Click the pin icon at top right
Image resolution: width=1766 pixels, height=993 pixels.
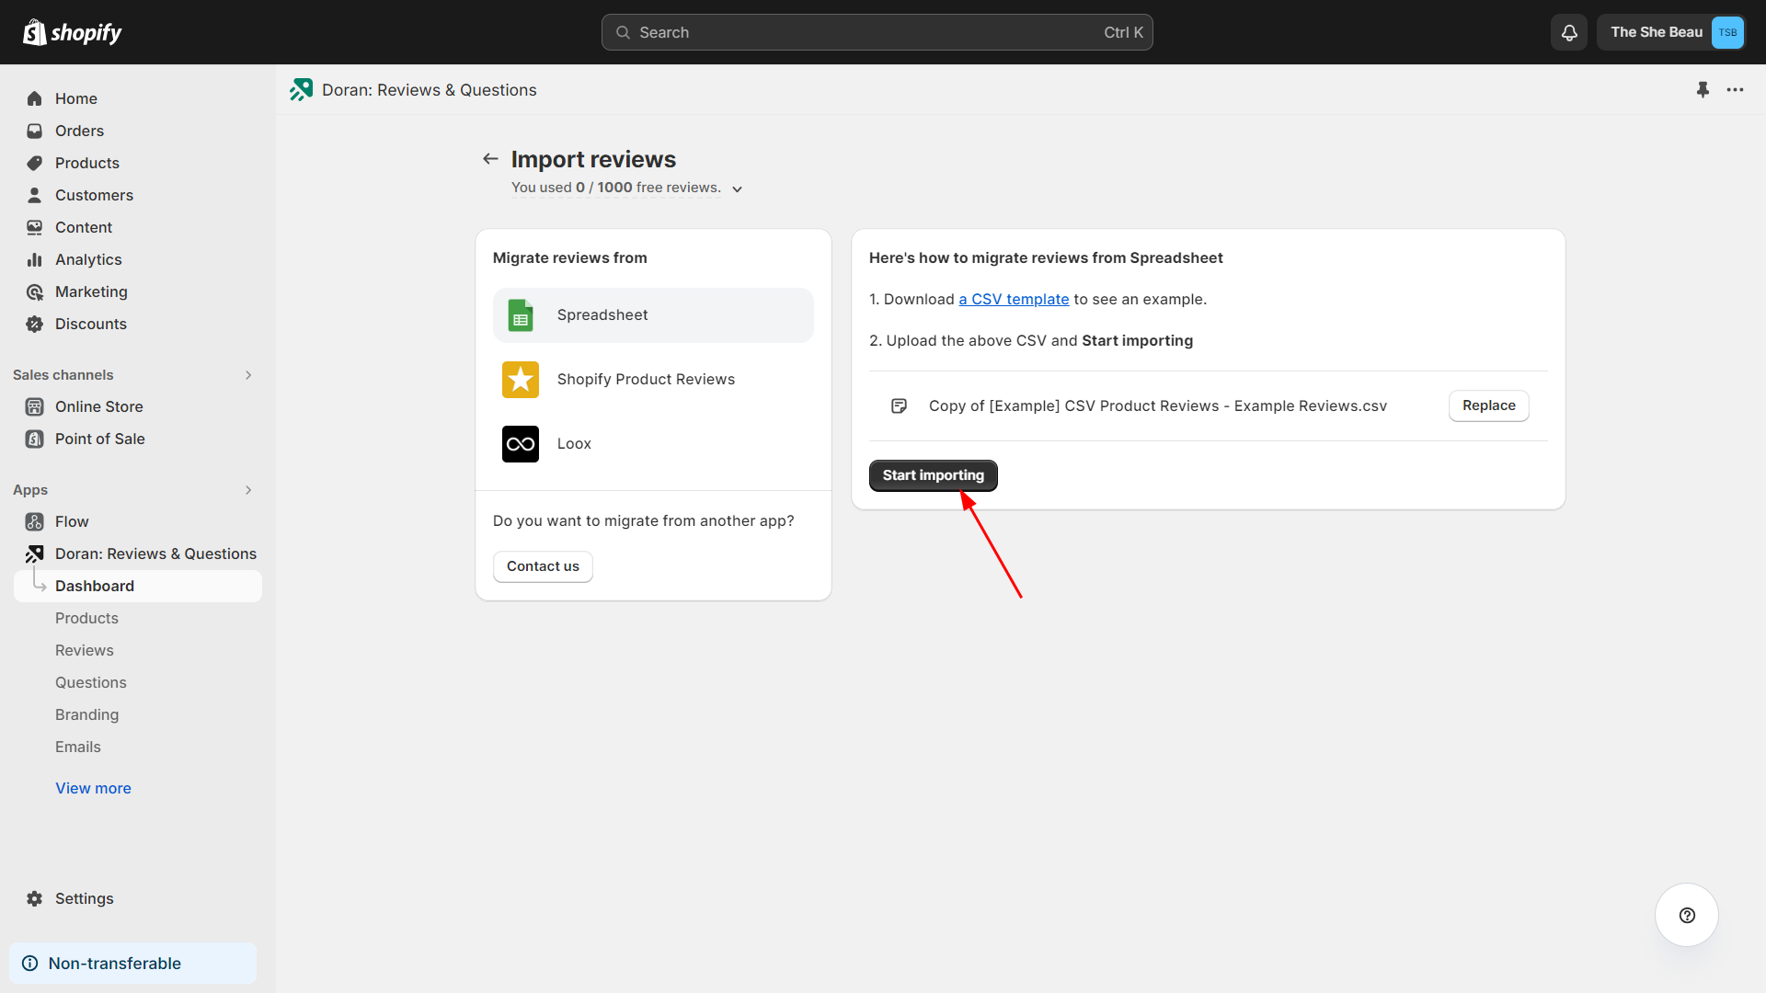tap(1703, 90)
